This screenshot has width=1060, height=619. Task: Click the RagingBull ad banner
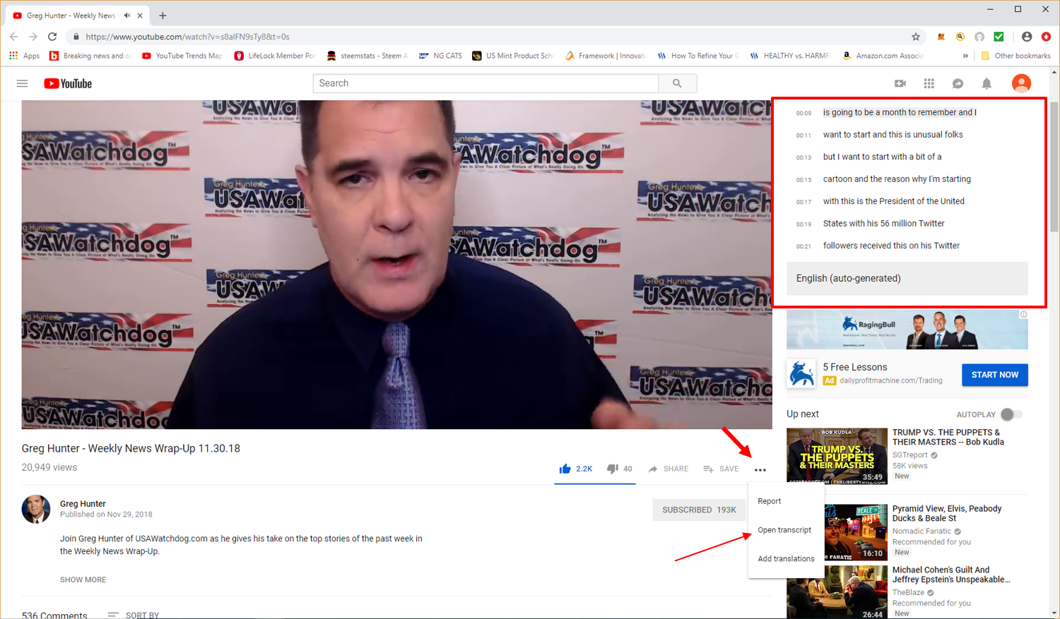pos(907,330)
